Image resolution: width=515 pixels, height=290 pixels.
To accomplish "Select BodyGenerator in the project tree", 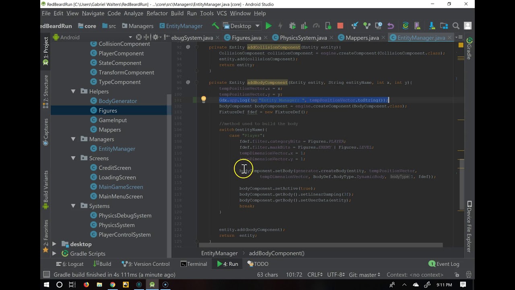I will point(118,101).
